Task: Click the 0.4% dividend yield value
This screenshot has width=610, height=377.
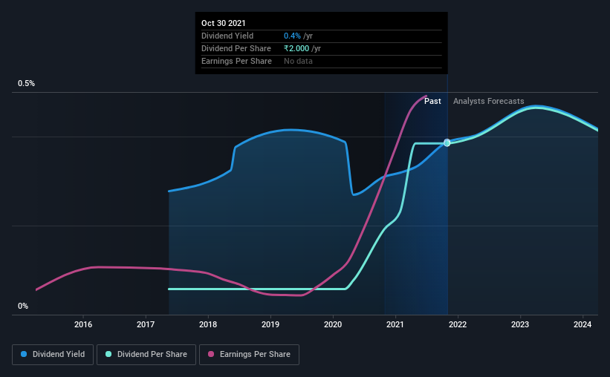Action: 292,36
